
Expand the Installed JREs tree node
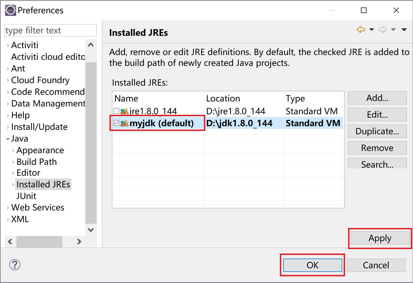pos(13,185)
